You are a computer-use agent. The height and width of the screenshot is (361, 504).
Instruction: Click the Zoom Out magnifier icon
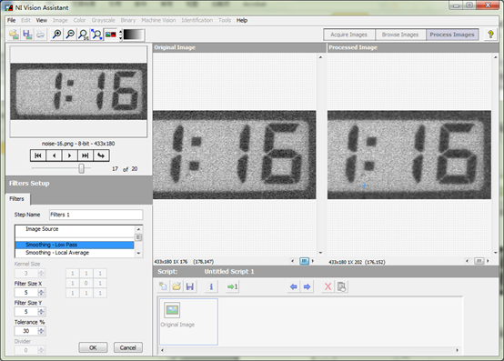pyautogui.click(x=70, y=35)
